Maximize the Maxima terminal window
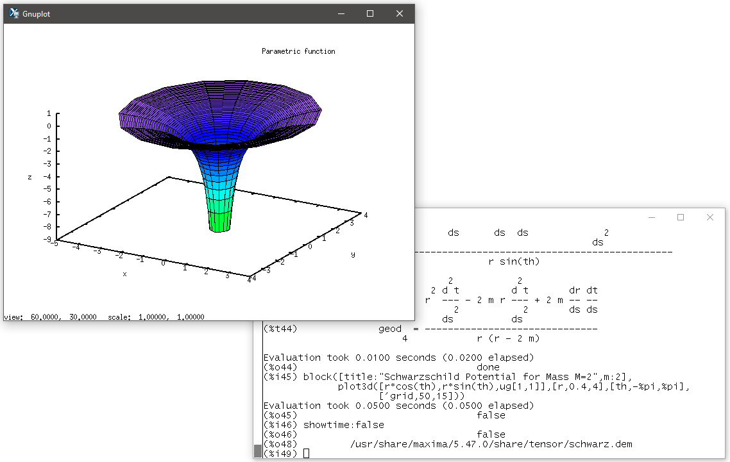The width and height of the screenshot is (730, 462). pyautogui.click(x=681, y=217)
